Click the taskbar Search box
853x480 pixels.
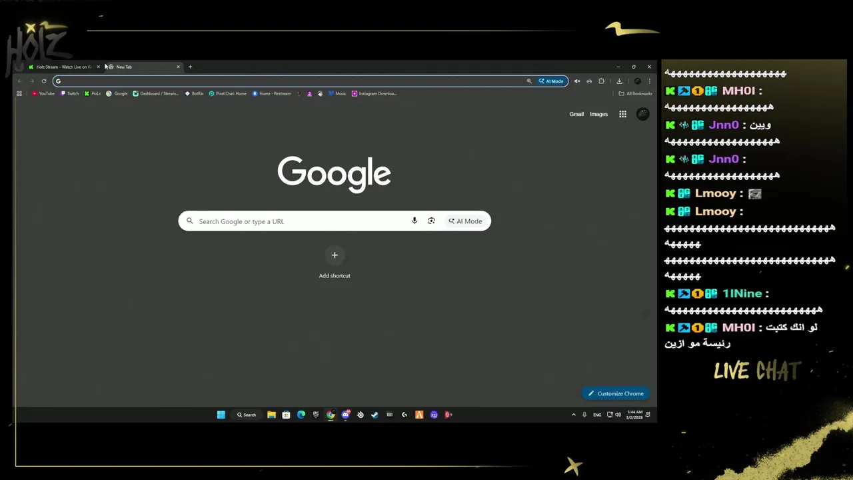246,415
